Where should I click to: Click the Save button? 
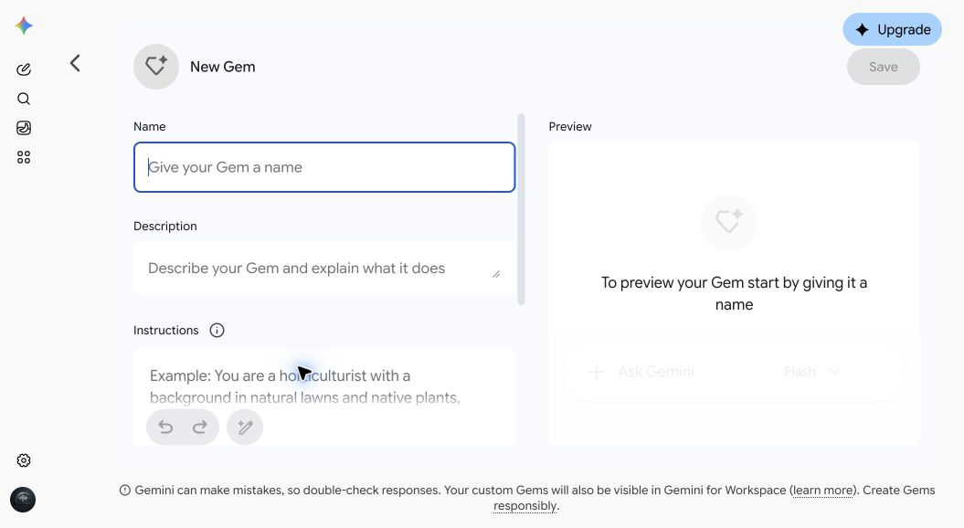click(x=884, y=67)
